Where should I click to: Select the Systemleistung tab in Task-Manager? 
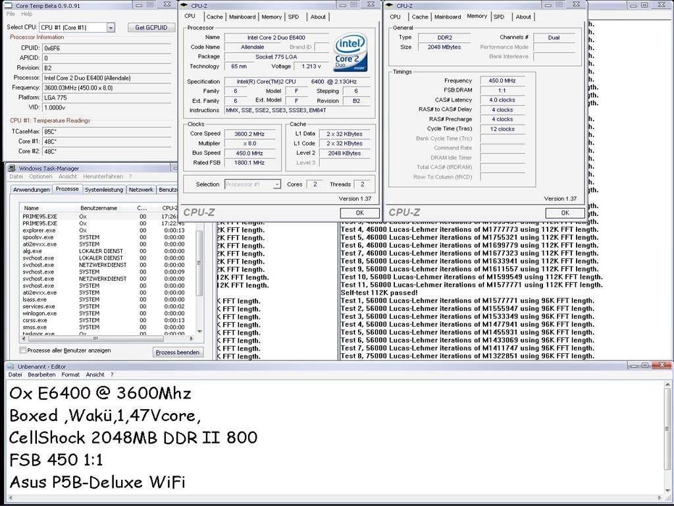coord(103,190)
